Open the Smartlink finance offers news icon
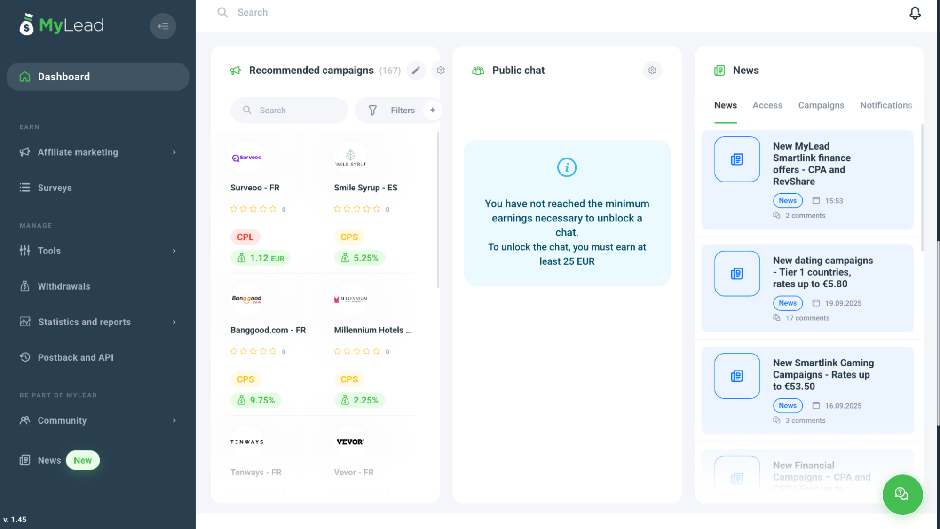The image size is (940, 529). click(x=737, y=159)
